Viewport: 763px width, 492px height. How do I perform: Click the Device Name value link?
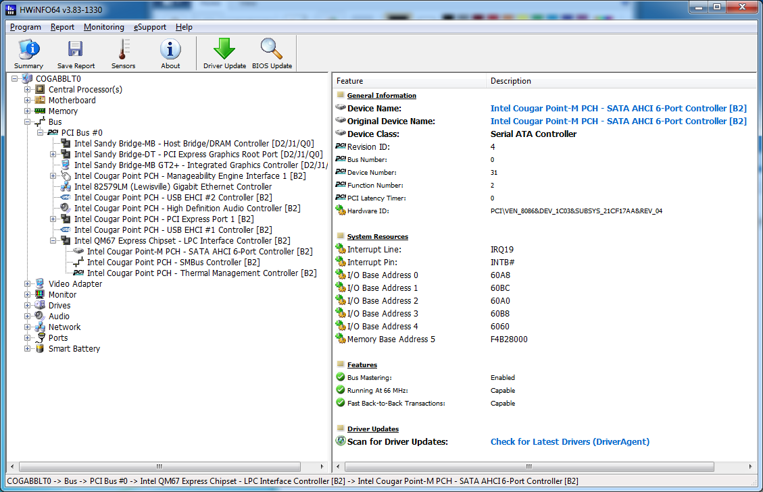pos(618,109)
